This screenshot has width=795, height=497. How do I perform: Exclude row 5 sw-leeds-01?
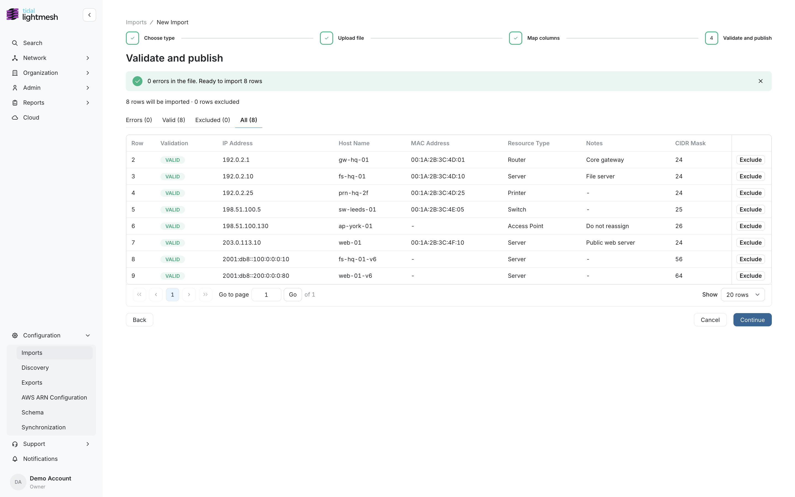pyautogui.click(x=750, y=209)
